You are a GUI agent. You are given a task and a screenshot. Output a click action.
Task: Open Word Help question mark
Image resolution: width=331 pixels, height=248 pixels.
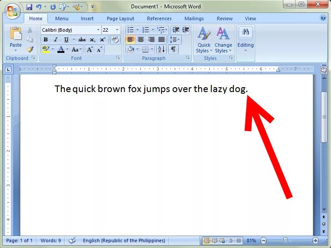pos(323,18)
